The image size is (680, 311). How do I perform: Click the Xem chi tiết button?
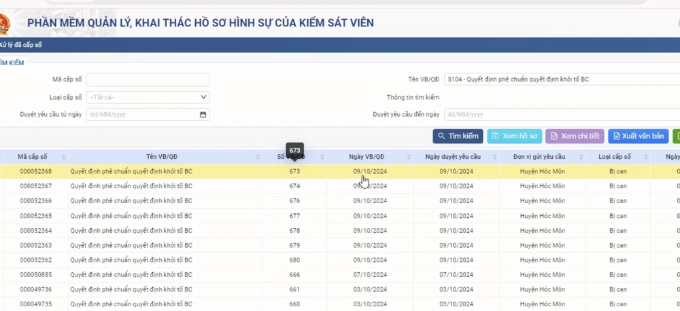pyautogui.click(x=575, y=136)
